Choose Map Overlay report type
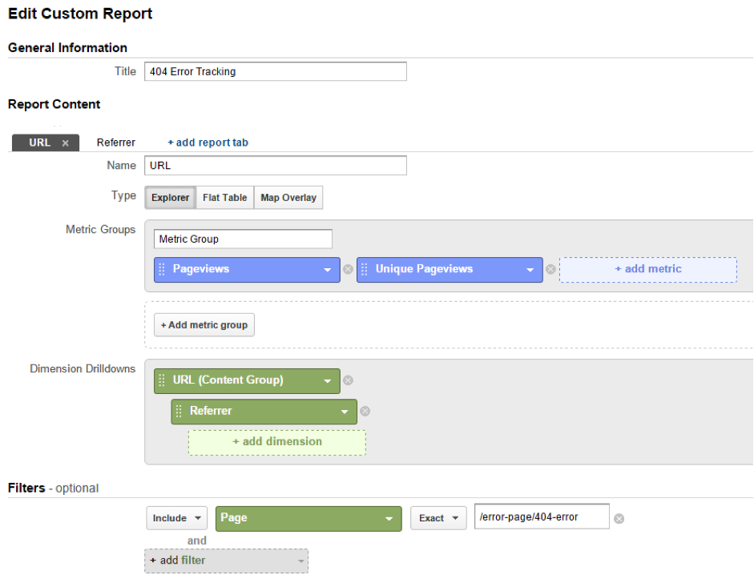754x583 pixels. coord(288,198)
